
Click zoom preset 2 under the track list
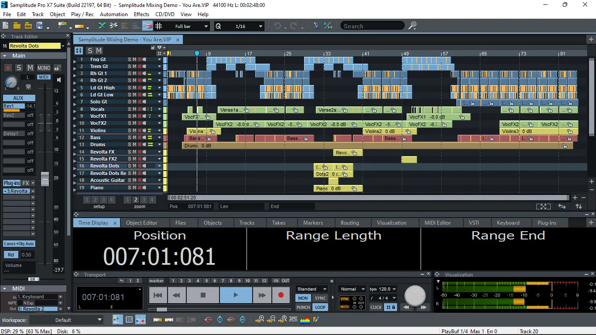pos(136,200)
